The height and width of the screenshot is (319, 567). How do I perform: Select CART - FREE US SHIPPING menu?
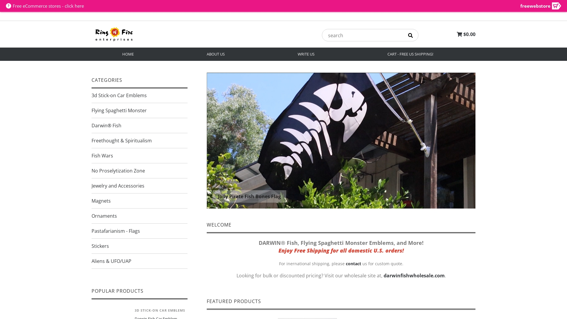410,54
